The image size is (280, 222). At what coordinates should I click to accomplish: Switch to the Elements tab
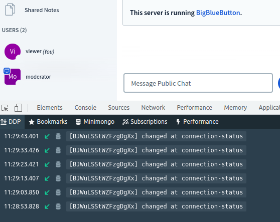[x=50, y=108]
